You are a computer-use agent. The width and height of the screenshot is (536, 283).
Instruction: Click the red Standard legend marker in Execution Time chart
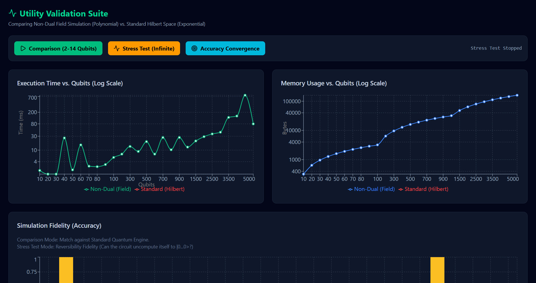coord(137,190)
